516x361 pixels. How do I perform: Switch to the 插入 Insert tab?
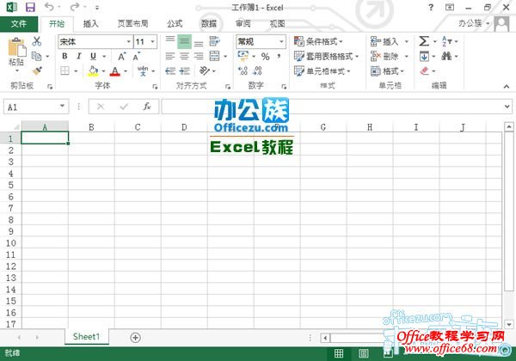tap(90, 24)
